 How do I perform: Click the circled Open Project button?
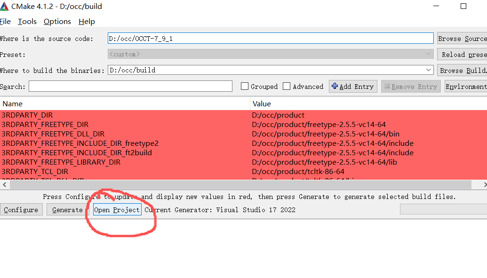coord(117,210)
